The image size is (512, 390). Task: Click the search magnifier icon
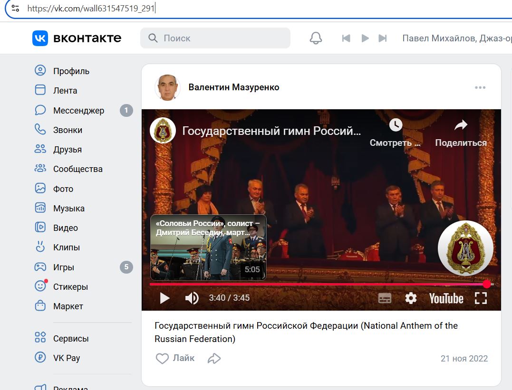pos(153,38)
